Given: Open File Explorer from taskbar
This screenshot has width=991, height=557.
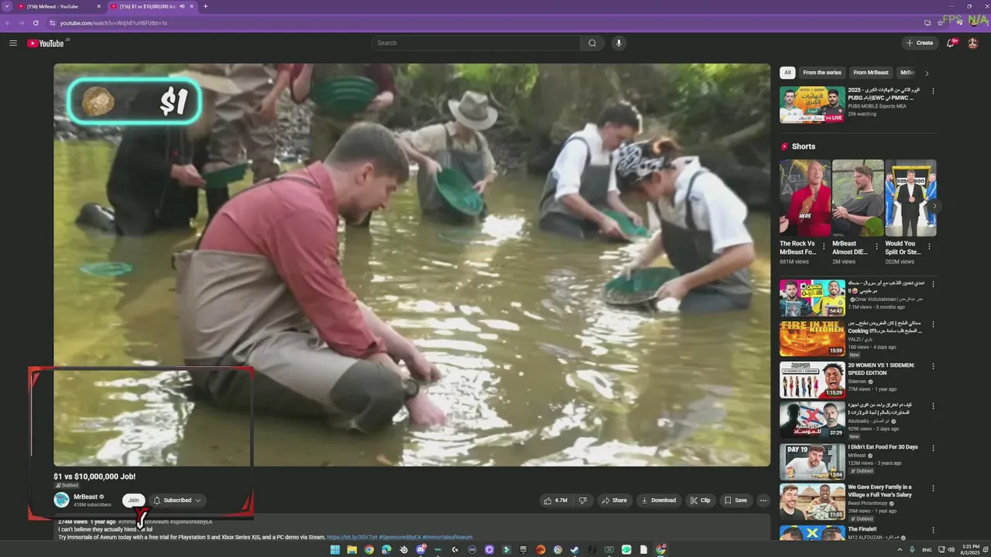Looking at the screenshot, I should (x=351, y=550).
